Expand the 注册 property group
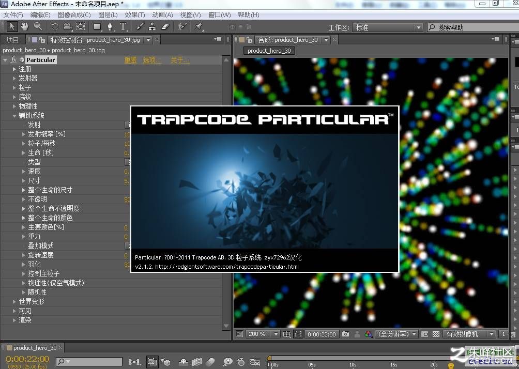519x369 pixels. pos(14,69)
